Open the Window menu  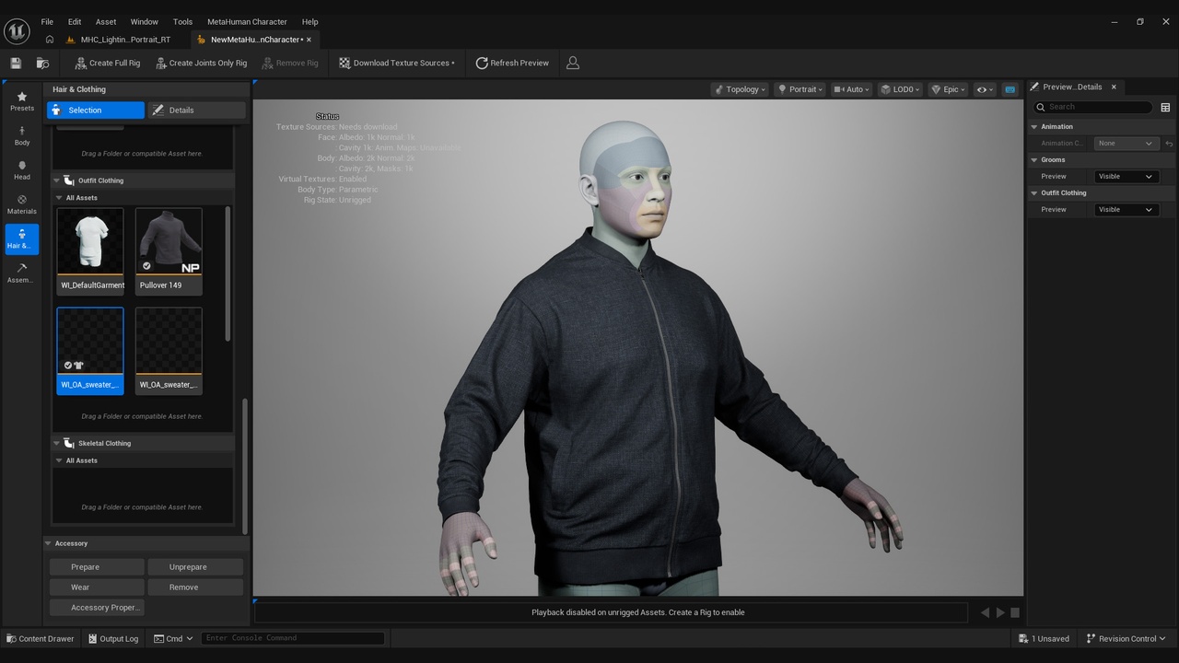point(144,21)
